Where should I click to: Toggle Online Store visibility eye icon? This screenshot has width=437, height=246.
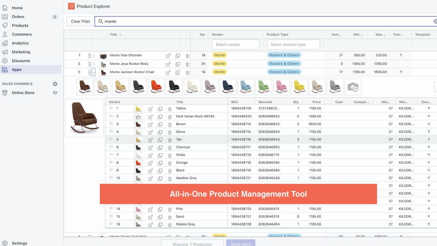point(55,93)
